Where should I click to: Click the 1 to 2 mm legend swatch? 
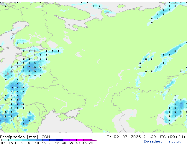pos(19,140)
